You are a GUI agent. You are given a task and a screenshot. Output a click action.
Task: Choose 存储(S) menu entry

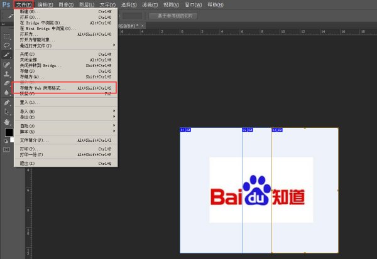(x=65, y=71)
